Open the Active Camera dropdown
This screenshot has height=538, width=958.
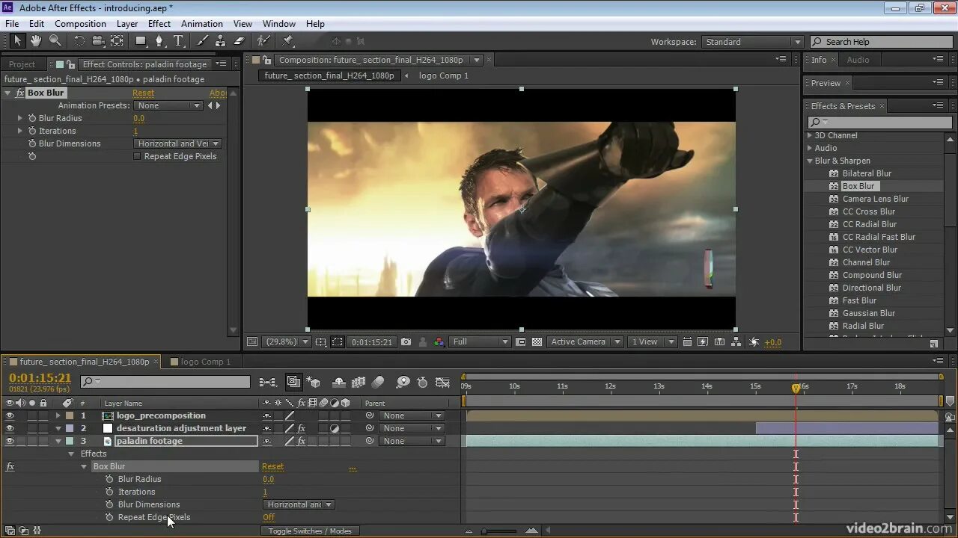coord(585,341)
